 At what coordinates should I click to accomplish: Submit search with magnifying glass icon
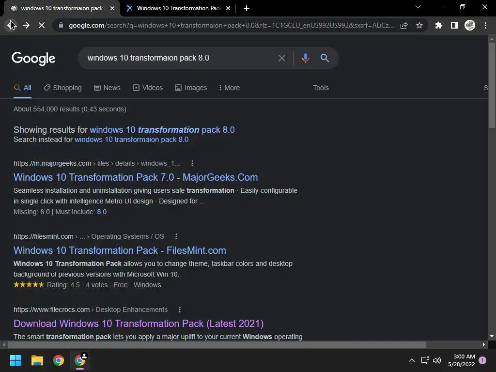tap(325, 58)
